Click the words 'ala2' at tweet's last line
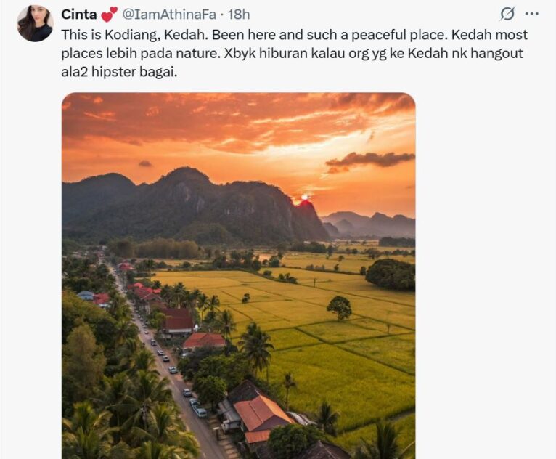 [75, 72]
